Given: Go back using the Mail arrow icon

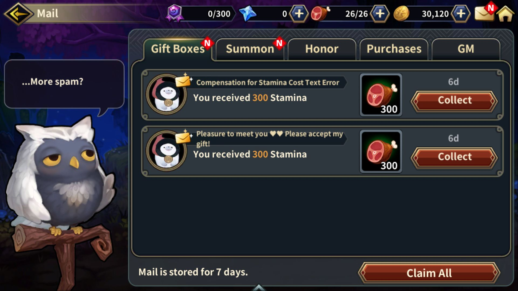Looking at the screenshot, I should pos(18,14).
